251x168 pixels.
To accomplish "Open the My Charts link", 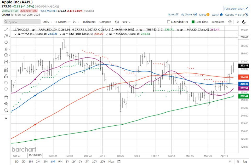I will [188, 15].
